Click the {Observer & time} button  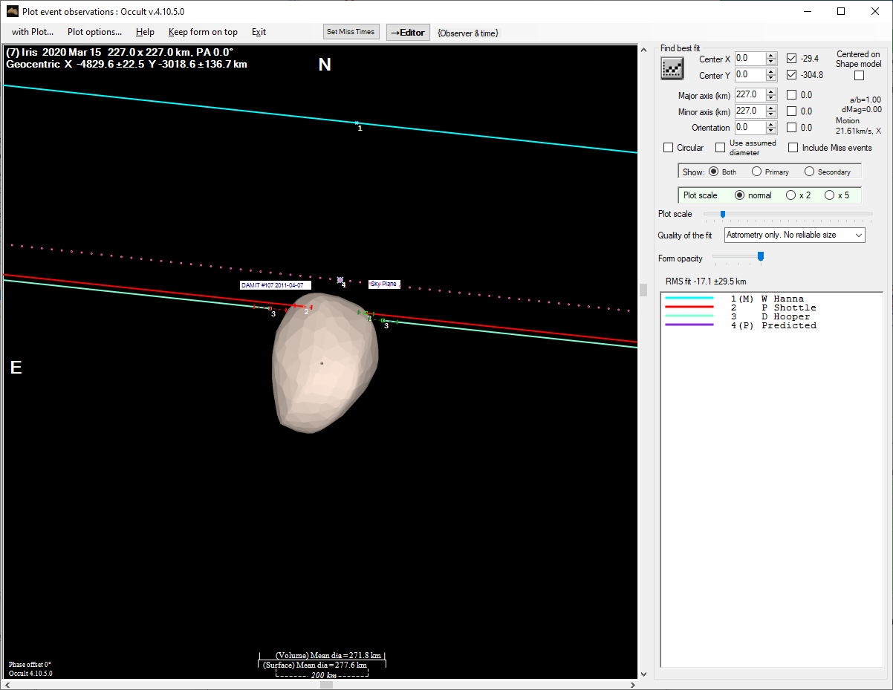pos(468,33)
